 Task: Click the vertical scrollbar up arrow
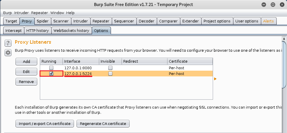[284, 39]
